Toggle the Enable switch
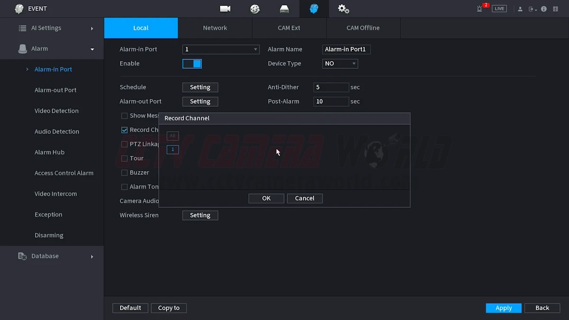Image resolution: width=569 pixels, height=320 pixels. point(192,64)
